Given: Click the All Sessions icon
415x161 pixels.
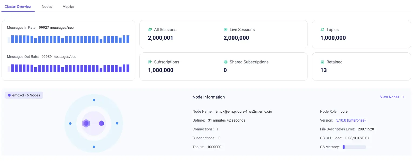Looking at the screenshot, I should [x=150, y=30].
